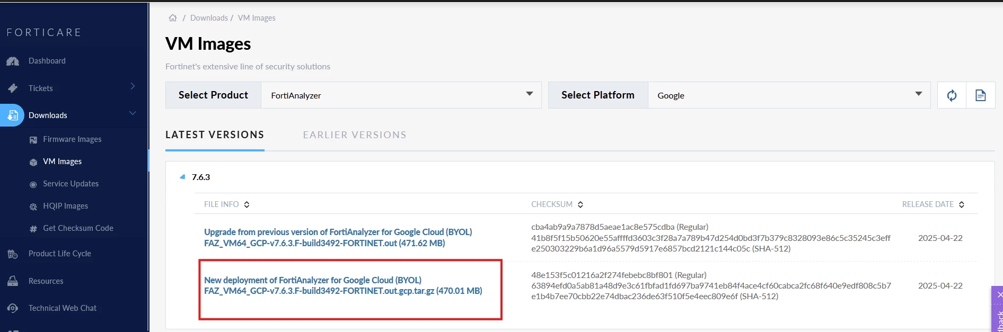This screenshot has height=332, width=1003.
Task: Sort by FILE INFO column arrows
Action: (x=247, y=204)
